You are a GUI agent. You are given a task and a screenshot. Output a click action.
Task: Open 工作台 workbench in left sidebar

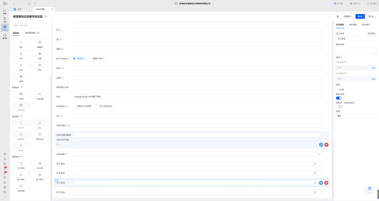tap(5, 28)
